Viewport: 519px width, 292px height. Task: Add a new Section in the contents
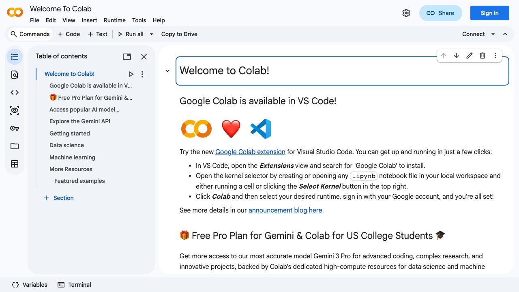(59, 198)
